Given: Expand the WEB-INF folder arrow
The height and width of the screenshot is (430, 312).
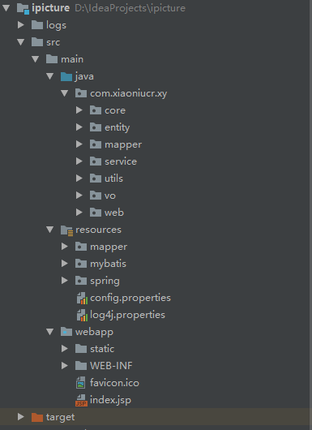Looking at the screenshot, I should pyautogui.click(x=65, y=366).
